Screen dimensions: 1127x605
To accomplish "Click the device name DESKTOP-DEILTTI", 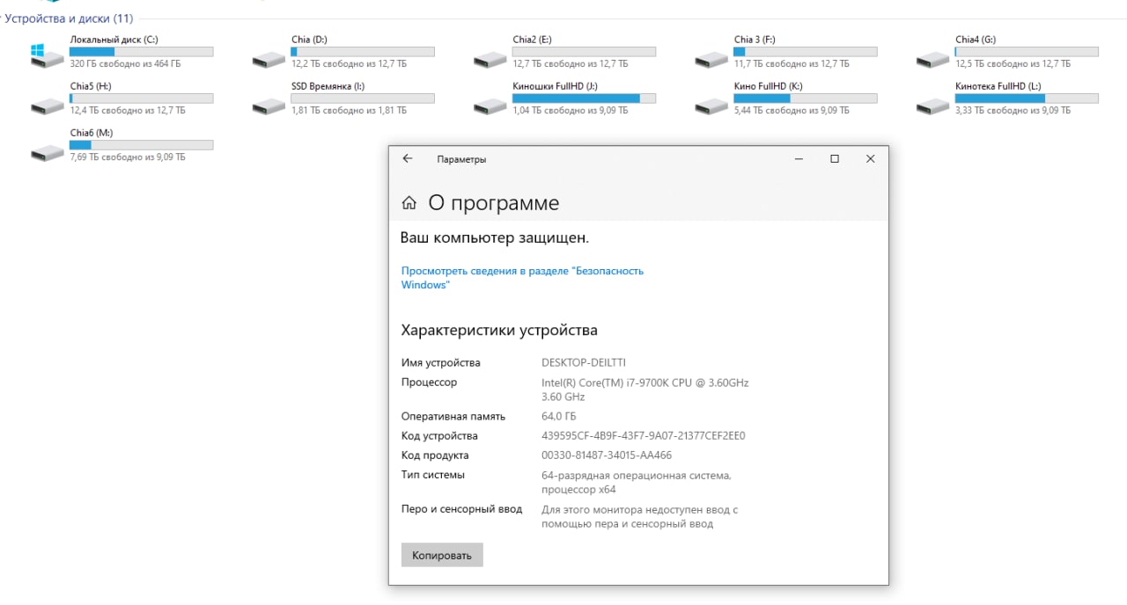I will (584, 362).
